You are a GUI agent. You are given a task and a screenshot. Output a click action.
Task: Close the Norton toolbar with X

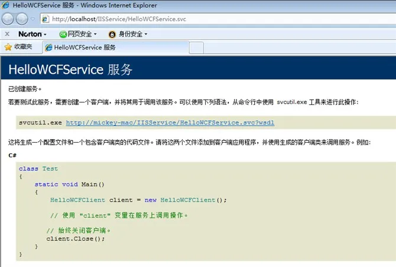tap(7, 34)
